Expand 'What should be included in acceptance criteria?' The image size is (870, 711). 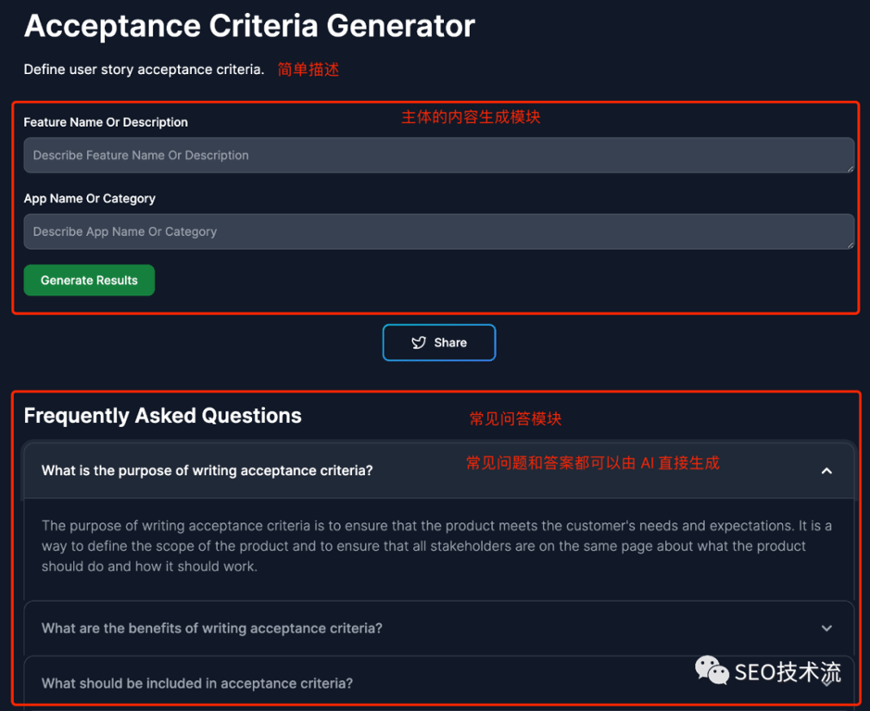tap(196, 684)
